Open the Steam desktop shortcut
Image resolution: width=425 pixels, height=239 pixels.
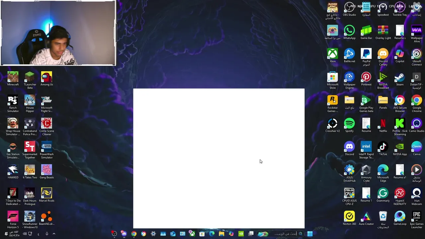pos(400,79)
